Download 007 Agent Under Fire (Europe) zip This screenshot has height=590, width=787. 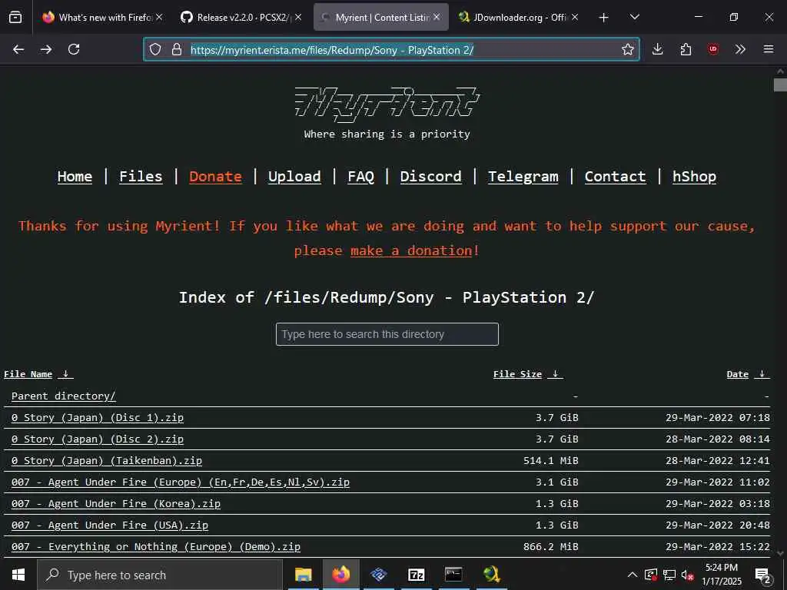(180, 482)
